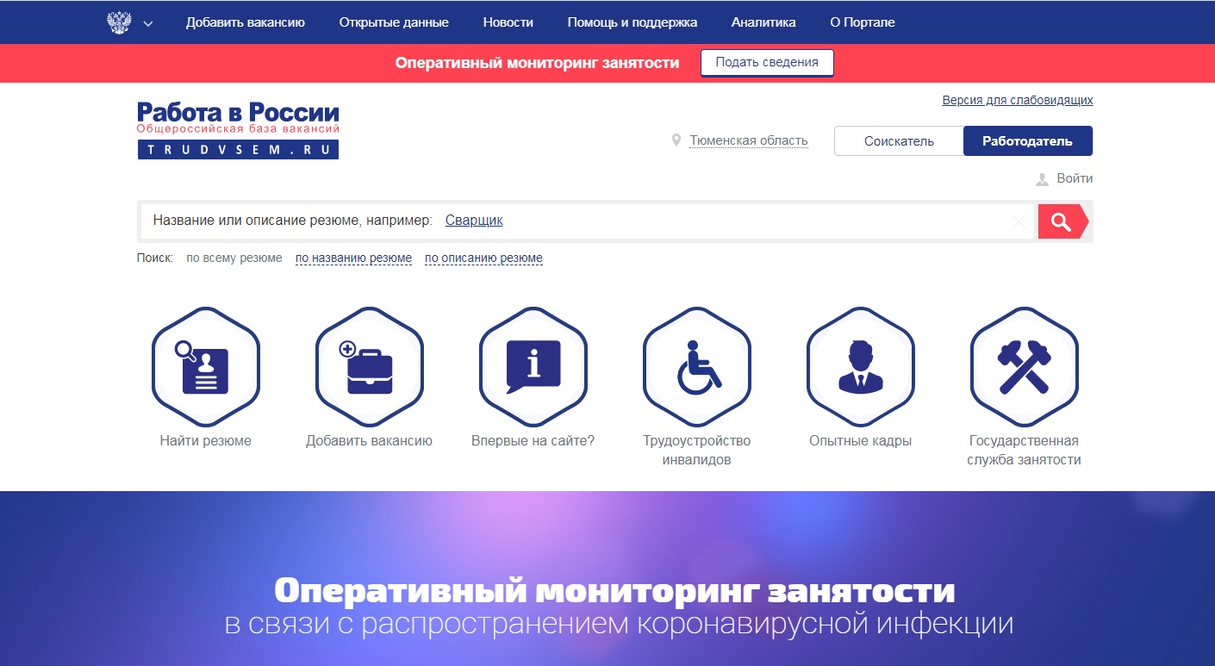Viewport: 1215px width, 666px height.
Task: Open Государственная служба занятости label
Action: [x=1025, y=450]
